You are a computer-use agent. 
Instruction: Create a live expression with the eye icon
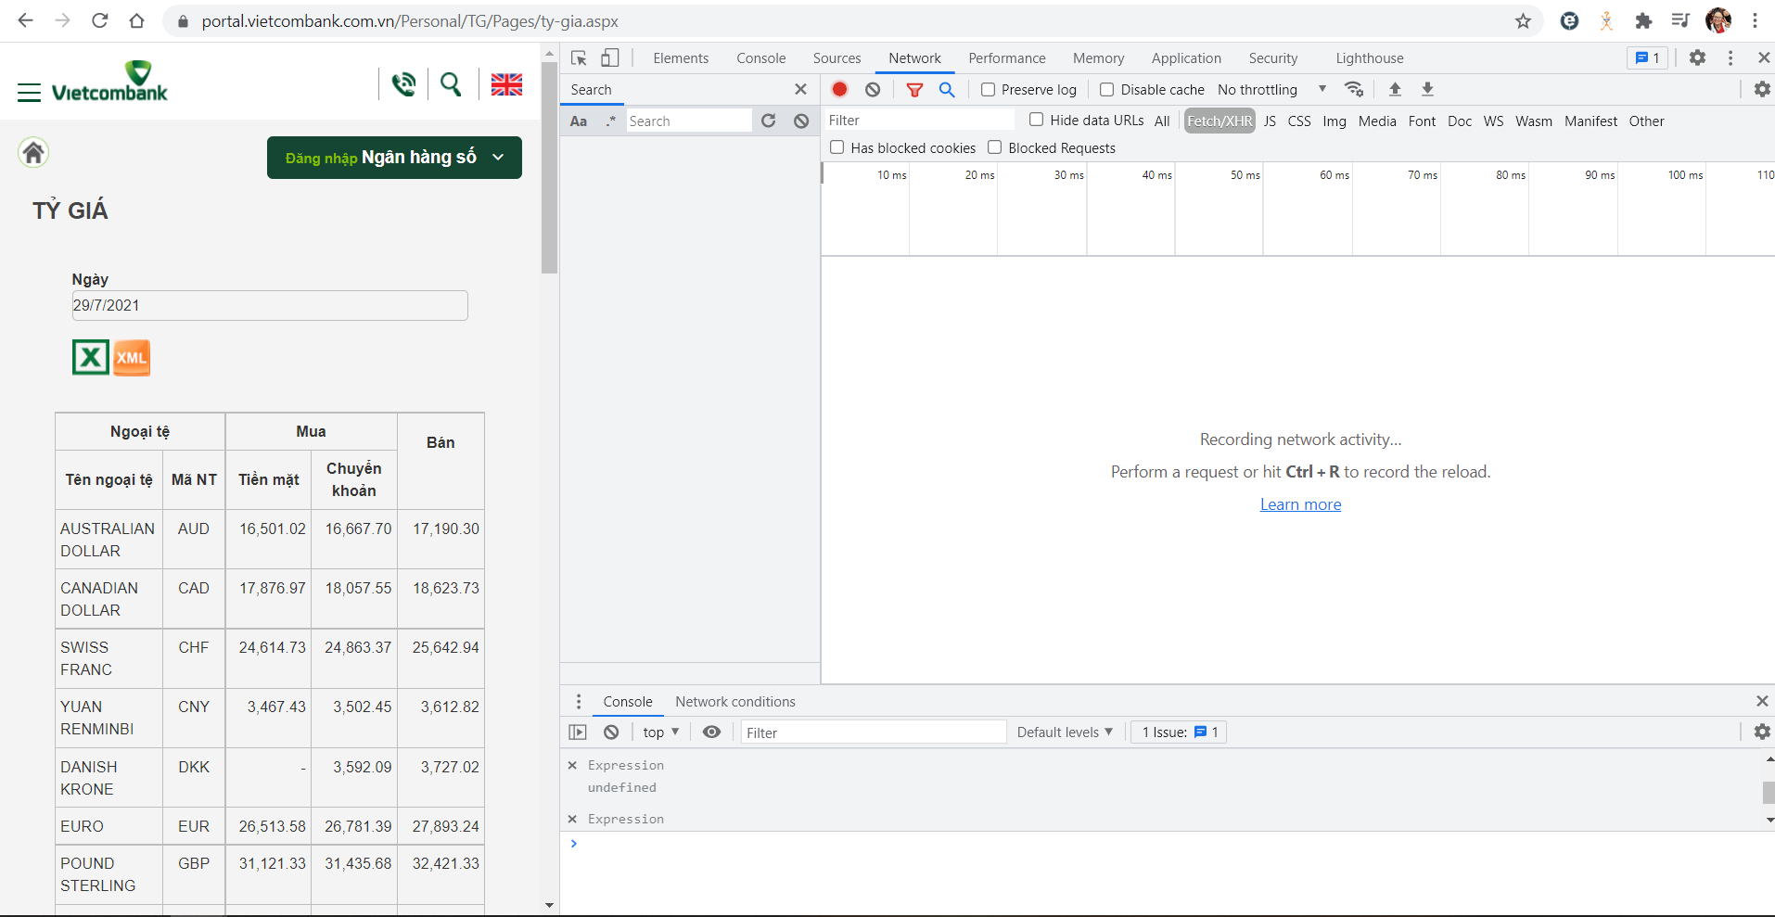(711, 732)
